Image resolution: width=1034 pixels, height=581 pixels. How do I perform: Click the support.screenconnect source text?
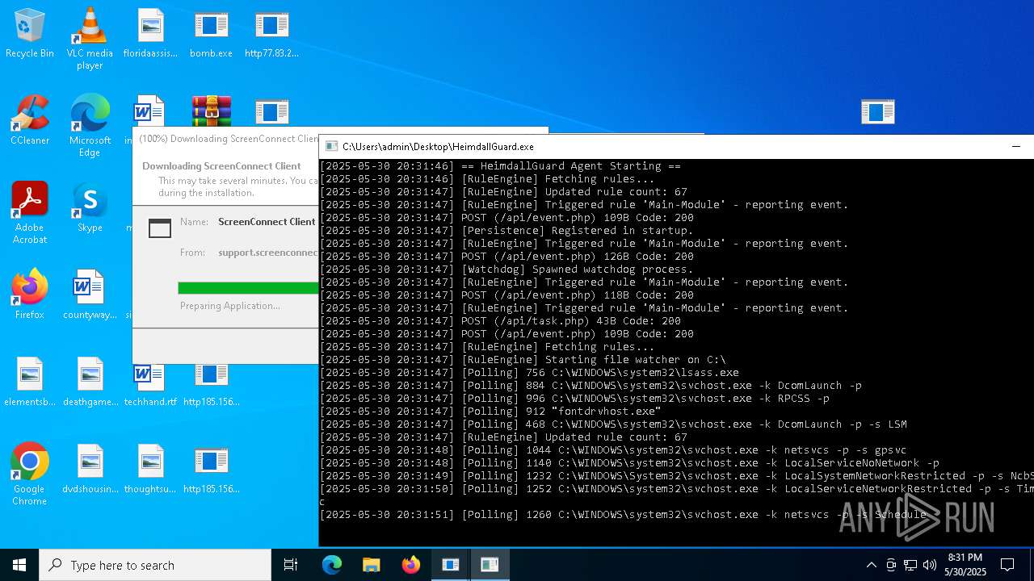[x=268, y=253]
